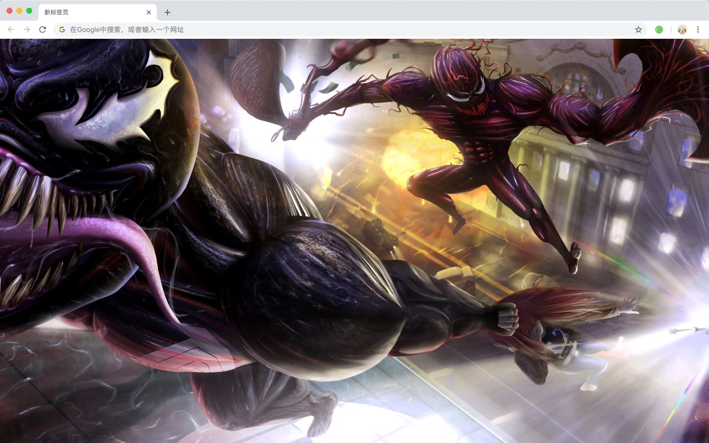Go back to the previous page
This screenshot has width=709, height=443.
[11, 29]
